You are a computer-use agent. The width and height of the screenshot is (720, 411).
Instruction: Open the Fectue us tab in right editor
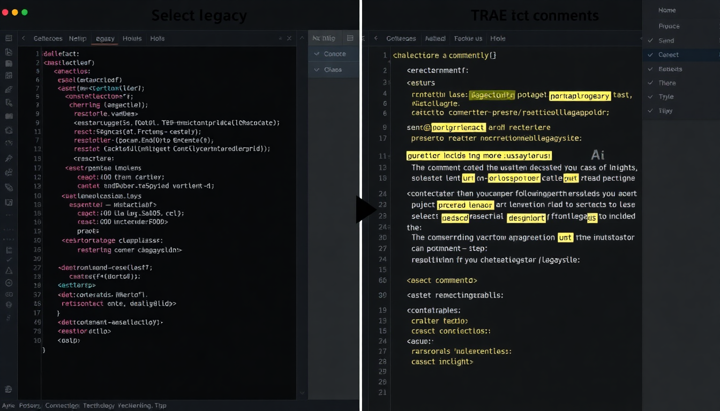coord(468,39)
